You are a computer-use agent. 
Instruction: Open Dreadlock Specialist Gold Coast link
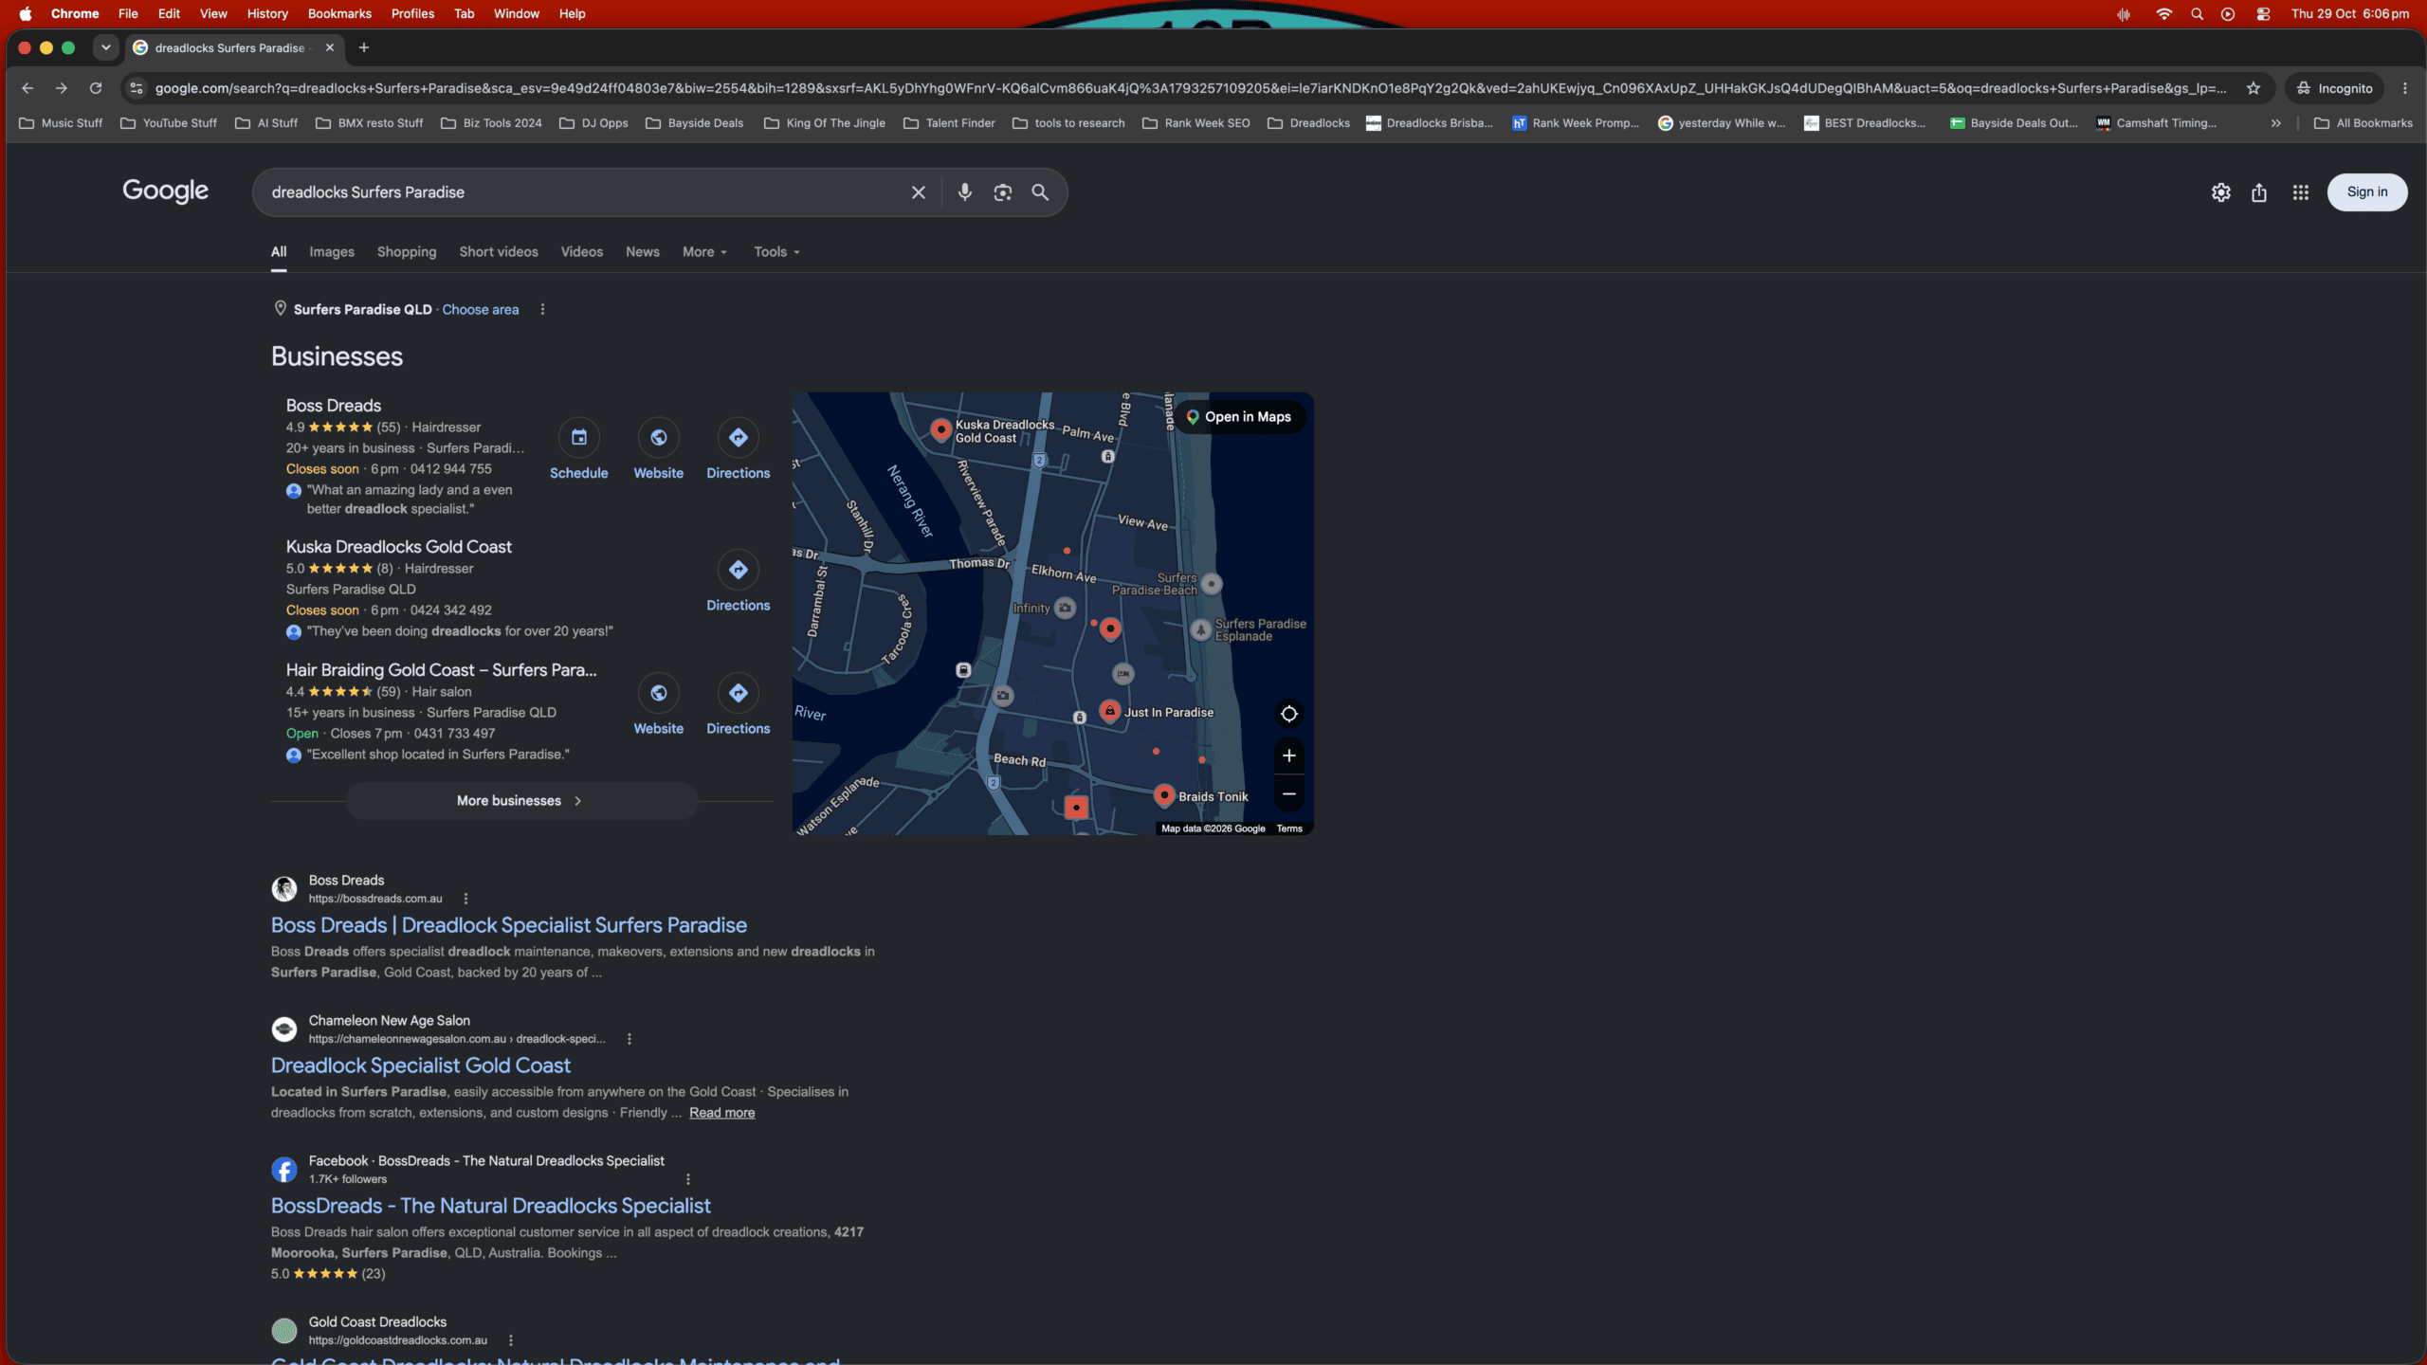421,1065
